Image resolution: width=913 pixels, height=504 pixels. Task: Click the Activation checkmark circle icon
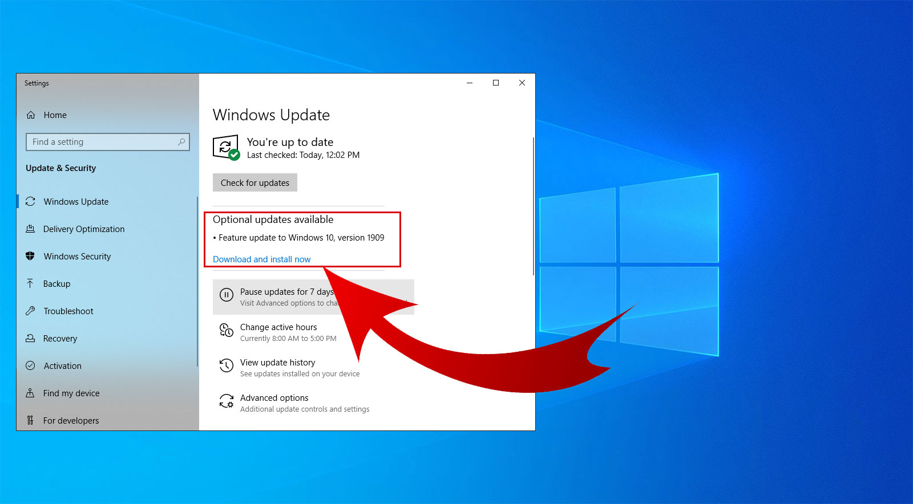pyautogui.click(x=30, y=366)
